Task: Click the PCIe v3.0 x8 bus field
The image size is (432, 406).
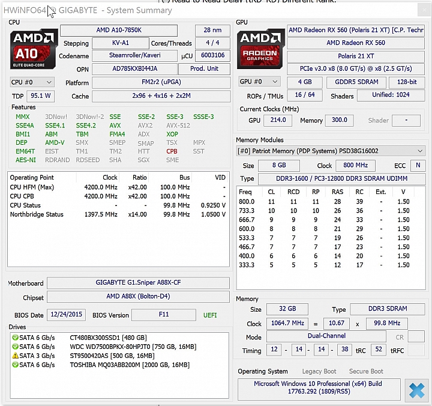Action: [356, 69]
